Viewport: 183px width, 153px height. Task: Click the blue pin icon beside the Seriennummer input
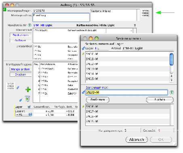(83, 92)
